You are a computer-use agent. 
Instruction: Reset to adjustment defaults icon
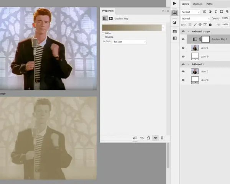(149, 138)
